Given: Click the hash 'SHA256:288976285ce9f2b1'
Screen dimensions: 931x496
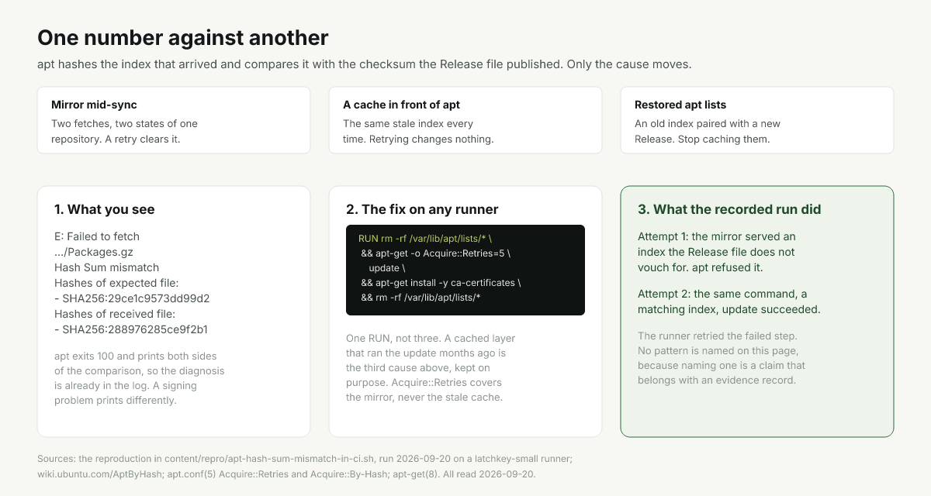Looking at the screenshot, I should [135, 329].
